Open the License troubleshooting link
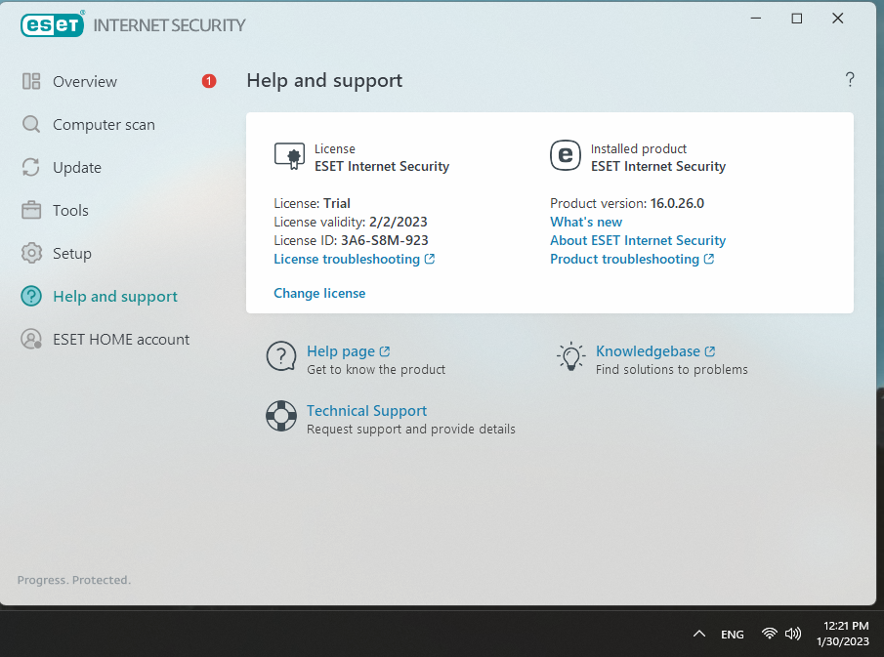The height and width of the screenshot is (657, 884). pyautogui.click(x=347, y=260)
